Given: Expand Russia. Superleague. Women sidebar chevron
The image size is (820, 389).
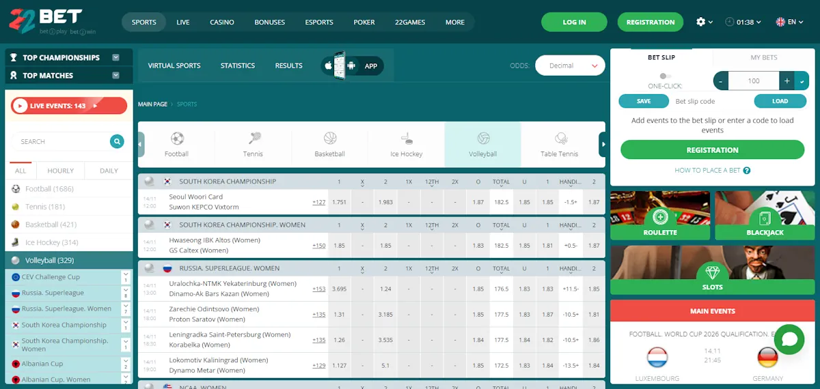Looking at the screenshot, I should [126, 309].
